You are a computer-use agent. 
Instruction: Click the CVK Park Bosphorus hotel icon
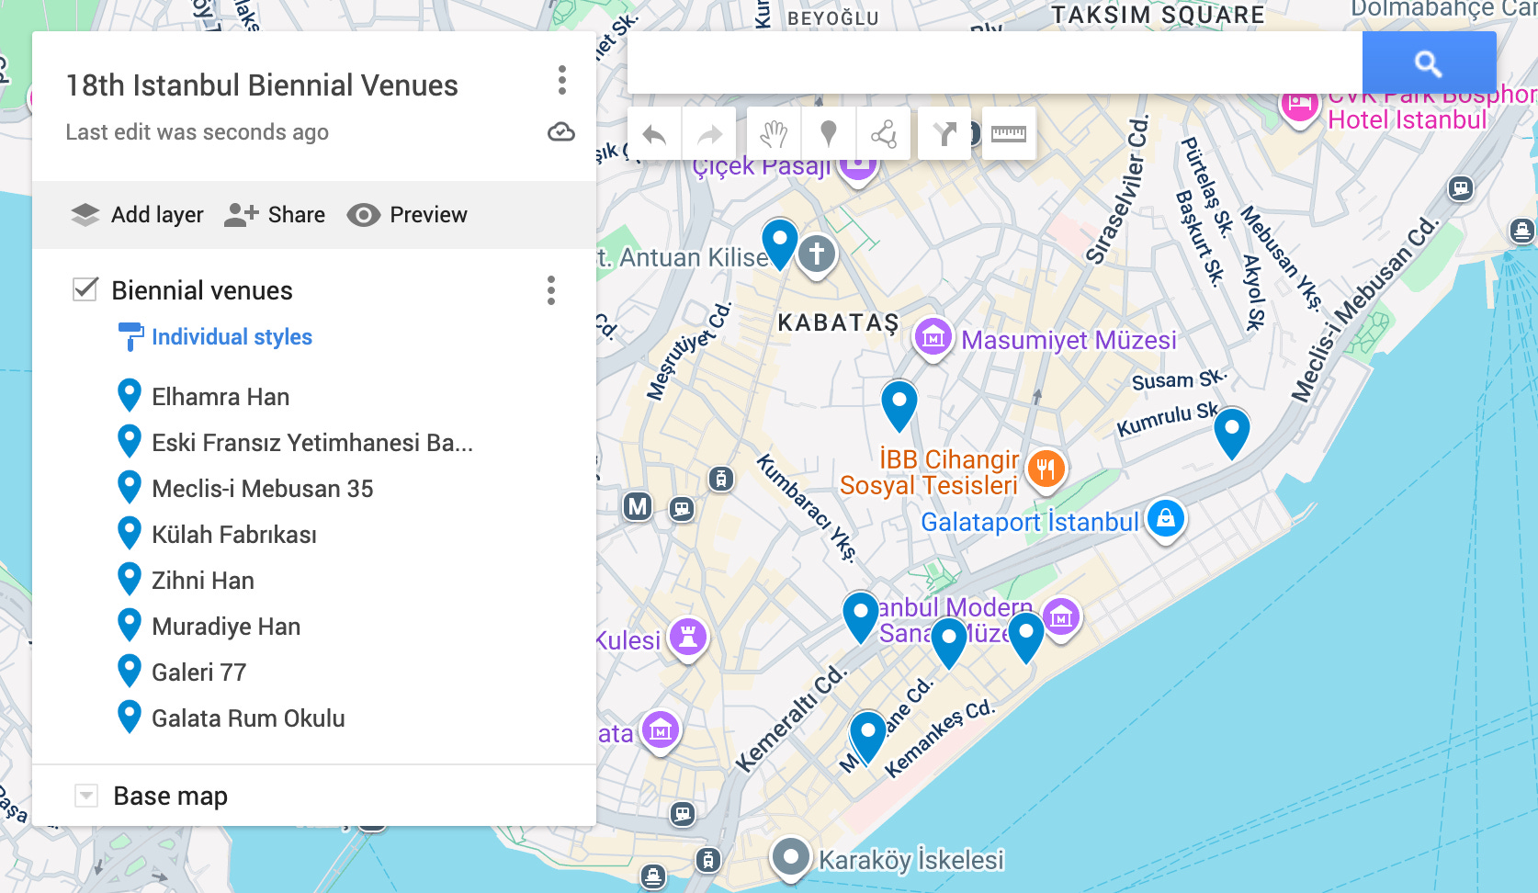(x=1299, y=104)
